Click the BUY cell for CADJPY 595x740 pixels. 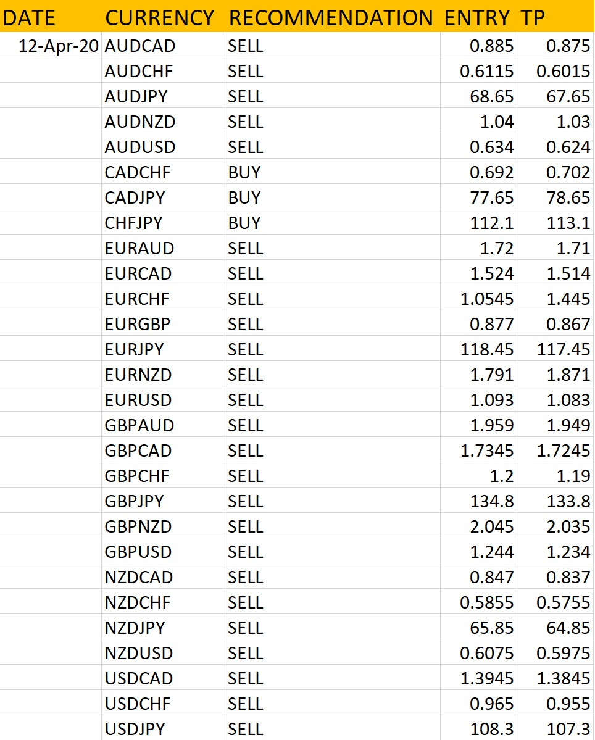(332, 197)
